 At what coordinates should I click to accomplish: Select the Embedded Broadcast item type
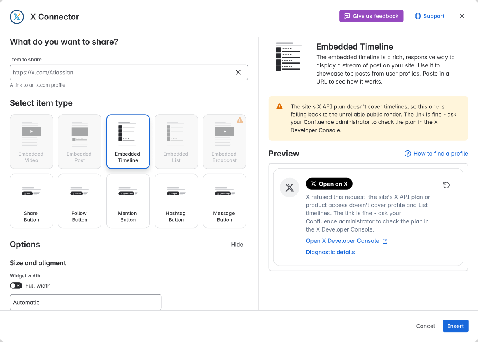pos(224,142)
